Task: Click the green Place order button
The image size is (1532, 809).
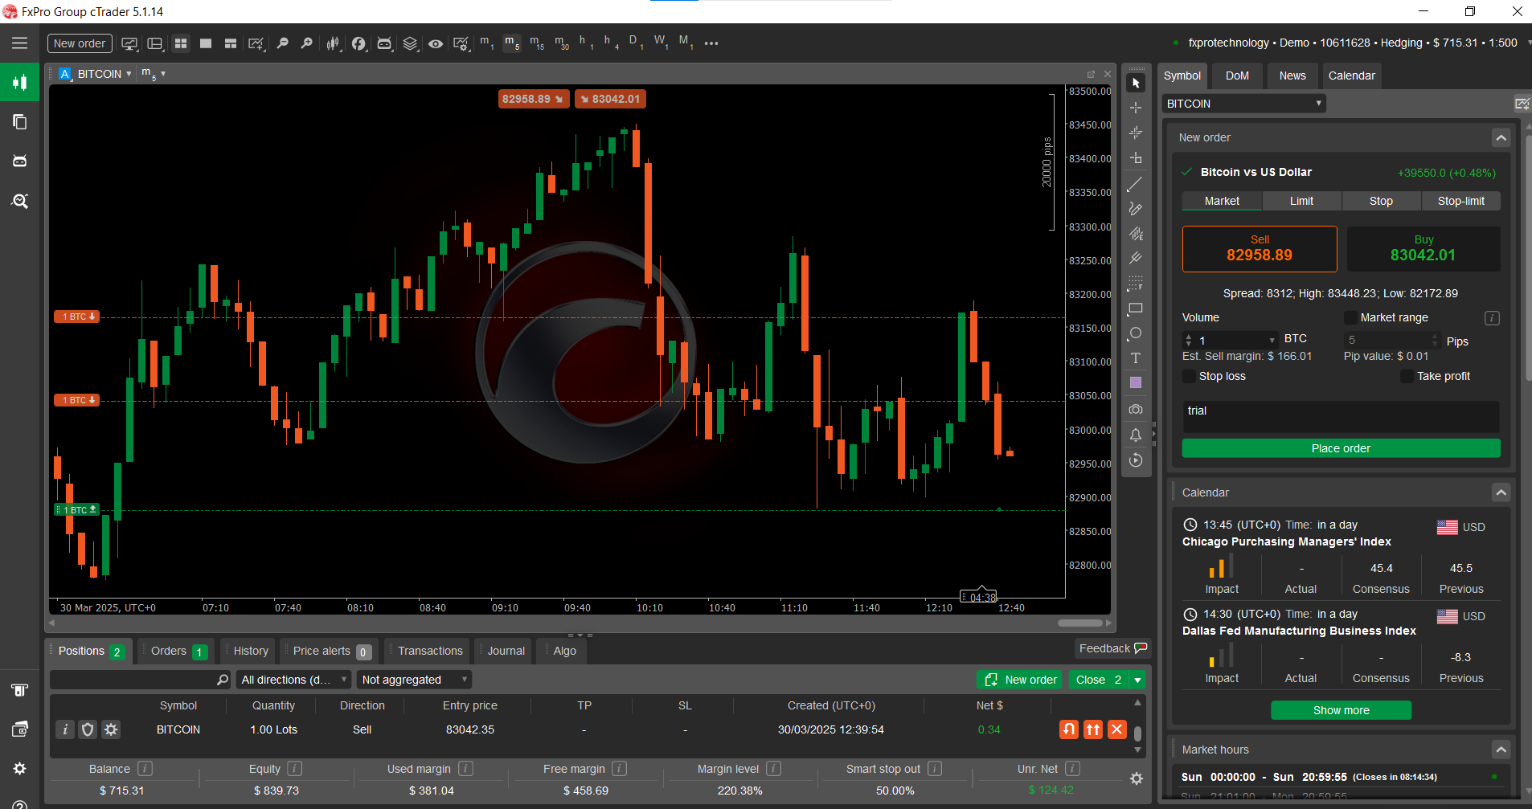Action: [x=1340, y=448]
